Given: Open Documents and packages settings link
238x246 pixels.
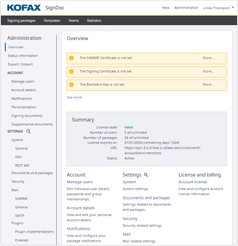Looking at the screenshot, I should point(146,198).
